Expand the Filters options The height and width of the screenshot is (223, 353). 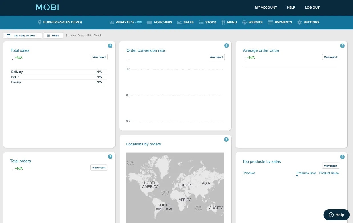[53, 35]
